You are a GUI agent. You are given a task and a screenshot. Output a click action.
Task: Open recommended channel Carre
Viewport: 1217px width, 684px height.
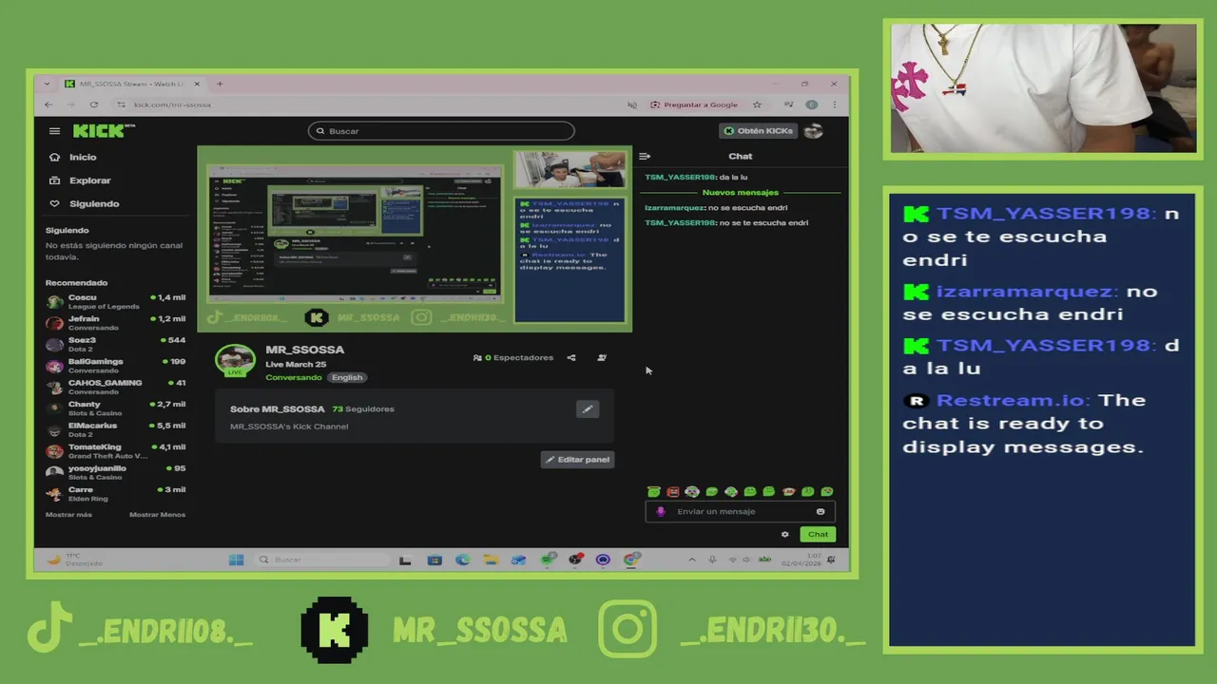click(x=115, y=494)
